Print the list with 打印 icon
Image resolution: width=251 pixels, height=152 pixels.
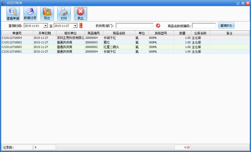pos(64,14)
